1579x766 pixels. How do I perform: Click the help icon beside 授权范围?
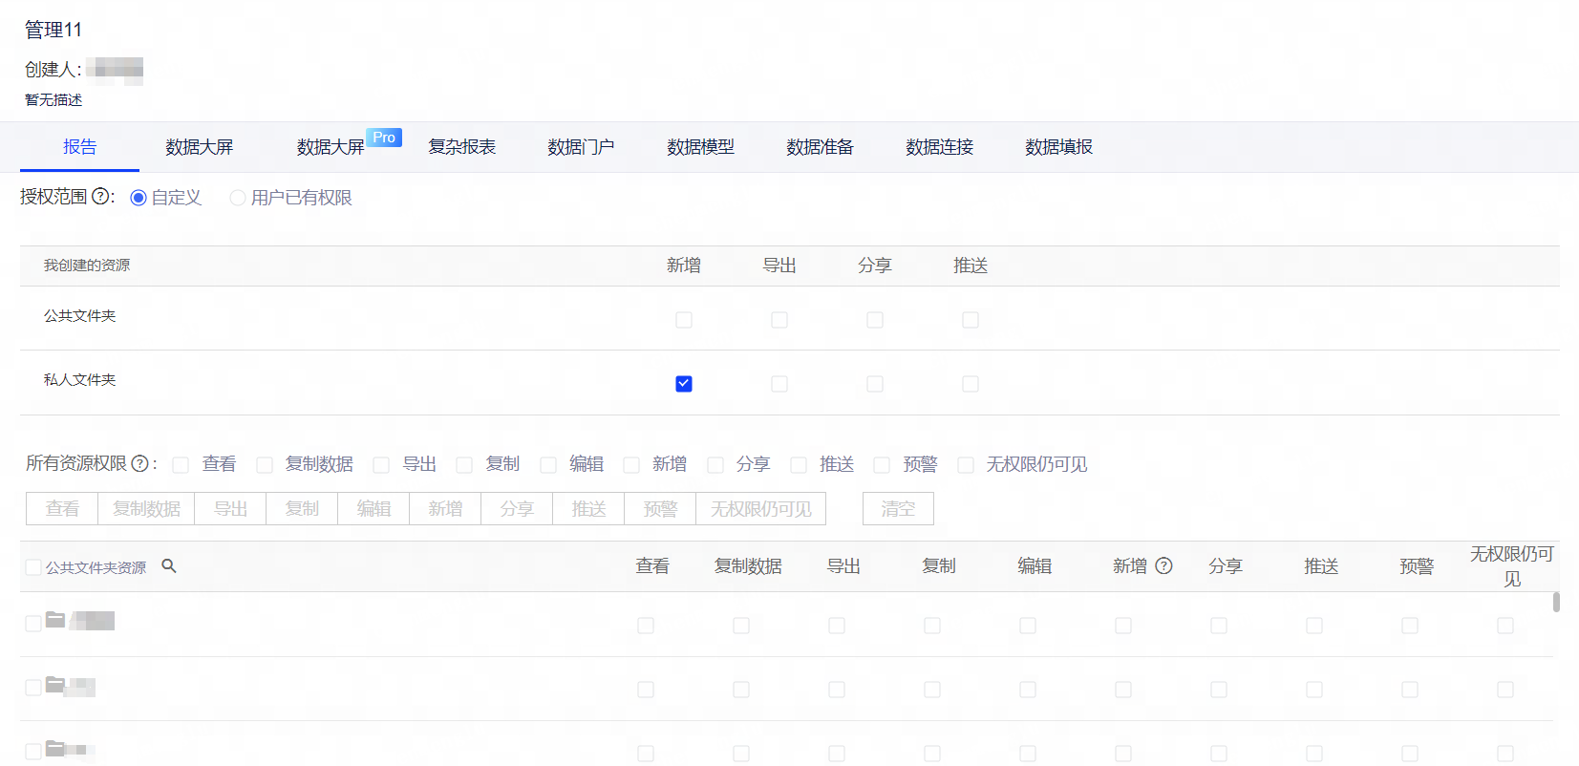point(99,197)
